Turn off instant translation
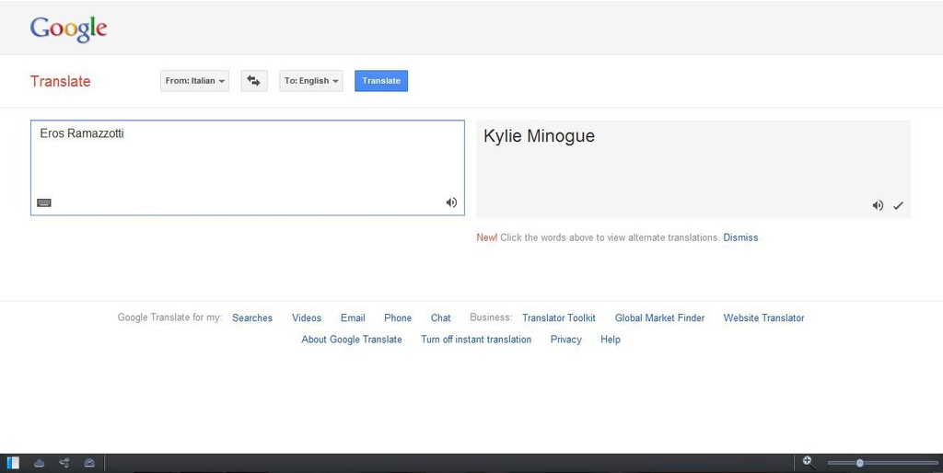Screen dimensions: 943x473 (476, 340)
